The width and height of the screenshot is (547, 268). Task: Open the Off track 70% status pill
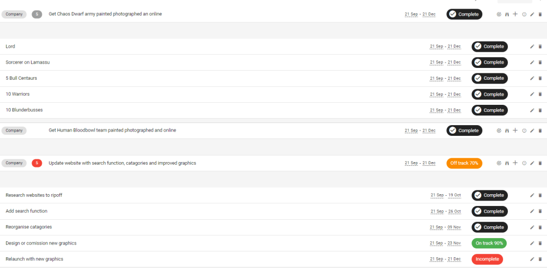464,163
